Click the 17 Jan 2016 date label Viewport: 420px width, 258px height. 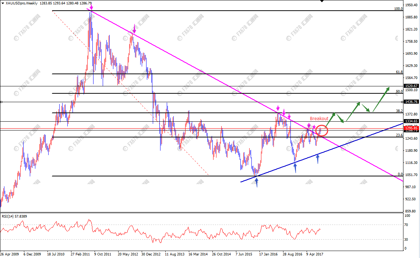(x=268, y=254)
